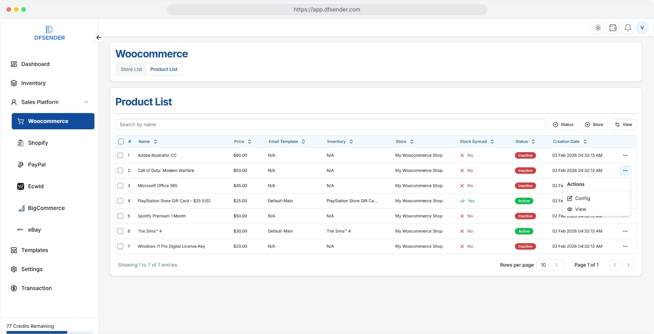Image resolution: width=654 pixels, height=334 pixels.
Task: Open the wallet icon in header
Action: click(613, 28)
